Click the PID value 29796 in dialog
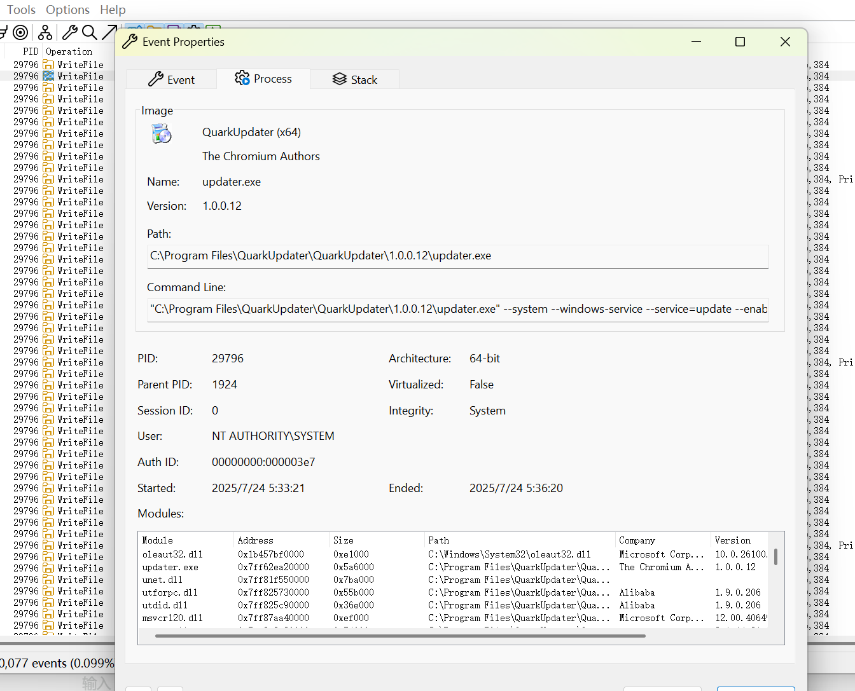Image resolution: width=855 pixels, height=691 pixels. tap(228, 359)
